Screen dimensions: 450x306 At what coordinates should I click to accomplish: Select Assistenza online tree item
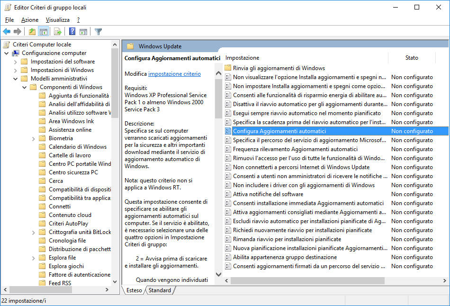70,130
